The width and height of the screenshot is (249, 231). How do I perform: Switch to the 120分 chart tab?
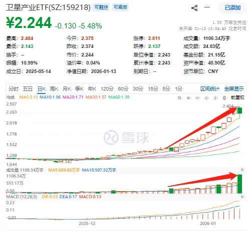coord(107,88)
